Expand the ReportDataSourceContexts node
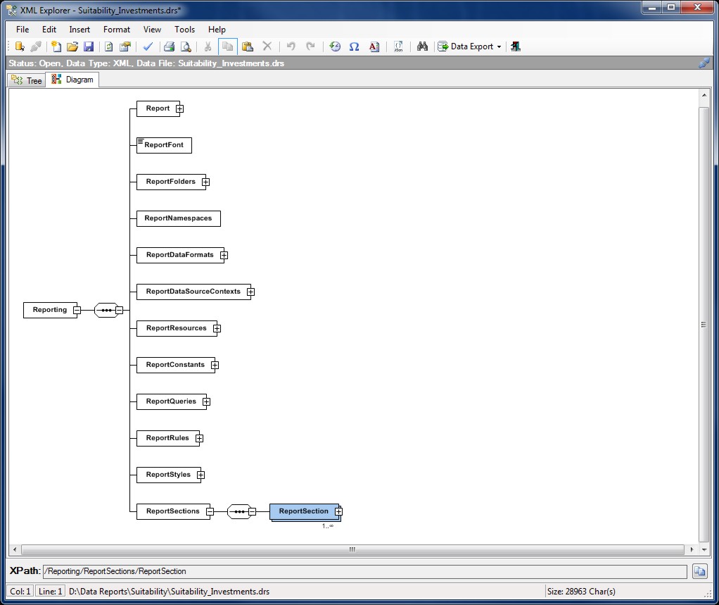The width and height of the screenshot is (719, 605). click(250, 292)
